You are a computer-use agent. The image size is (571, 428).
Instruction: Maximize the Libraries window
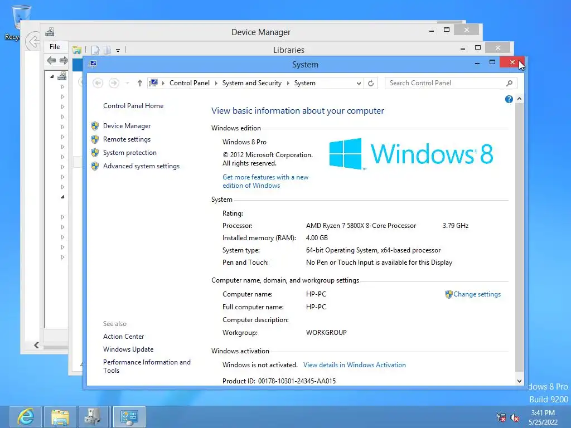tap(478, 48)
